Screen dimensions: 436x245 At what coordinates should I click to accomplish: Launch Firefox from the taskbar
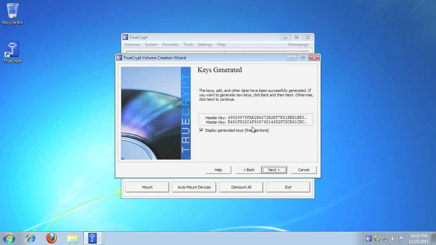(51, 238)
